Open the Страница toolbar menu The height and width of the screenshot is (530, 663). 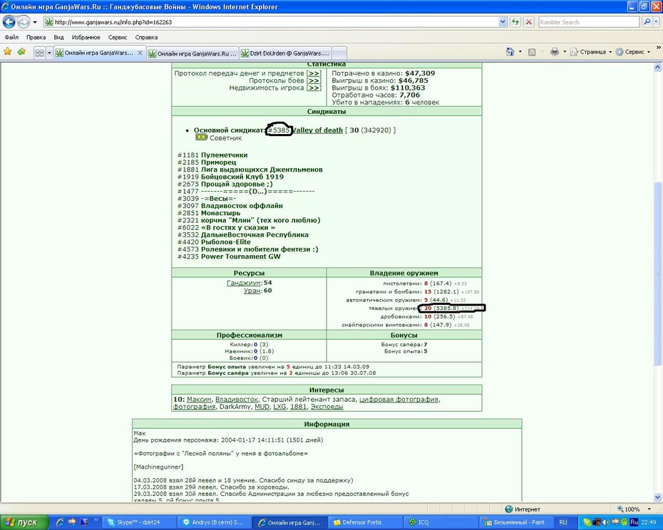591,51
